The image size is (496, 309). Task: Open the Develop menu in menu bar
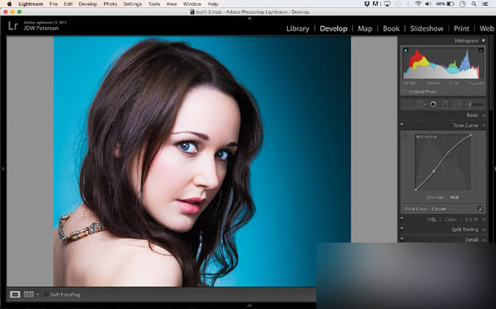pyautogui.click(x=88, y=4)
